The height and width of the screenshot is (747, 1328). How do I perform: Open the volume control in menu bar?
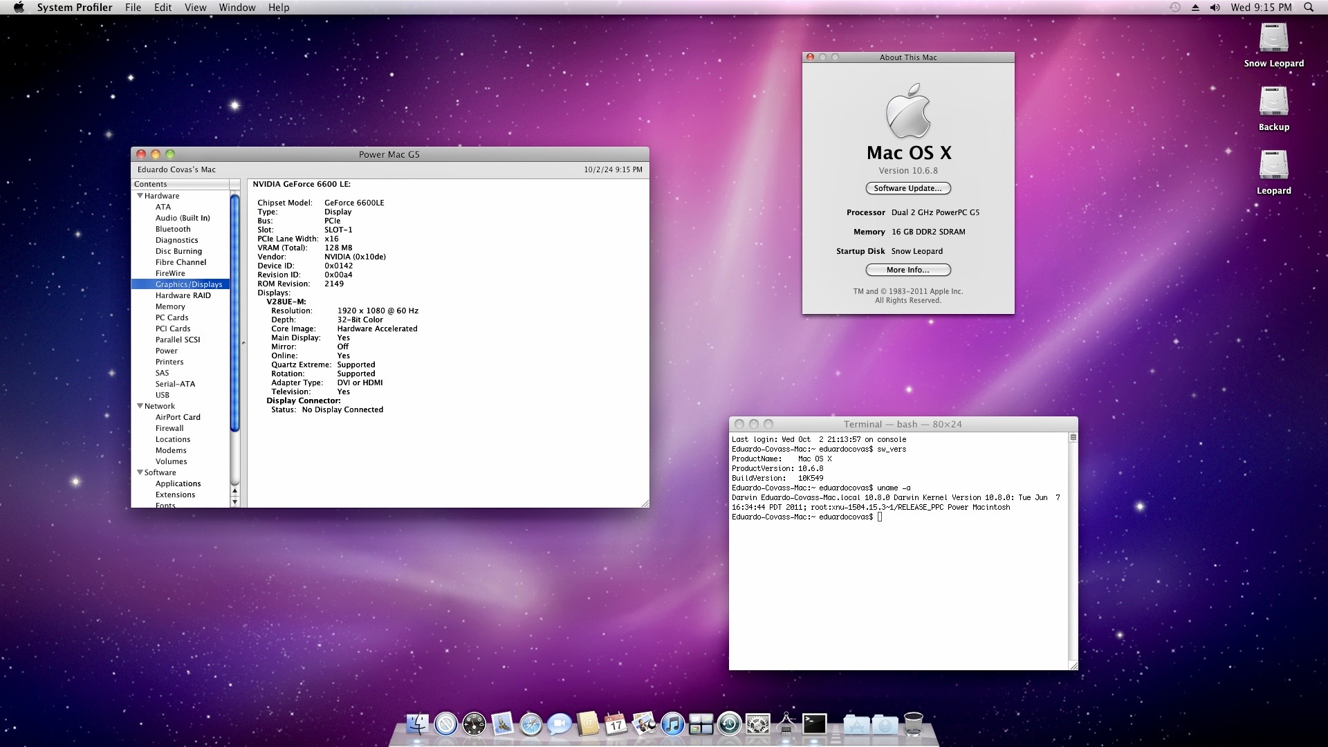pos(1215,8)
